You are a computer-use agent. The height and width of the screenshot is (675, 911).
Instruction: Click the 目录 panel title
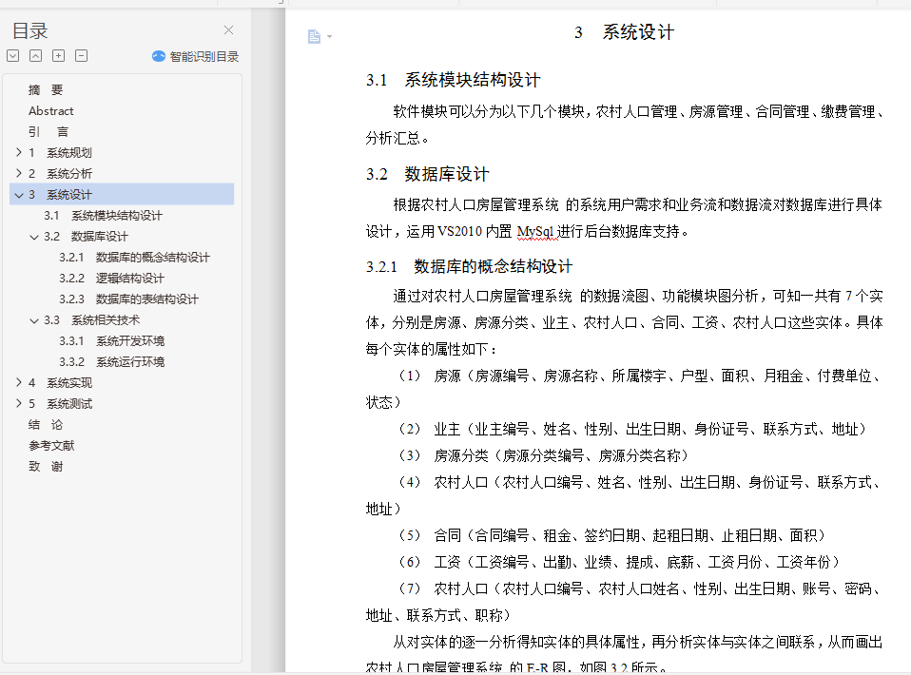click(29, 30)
